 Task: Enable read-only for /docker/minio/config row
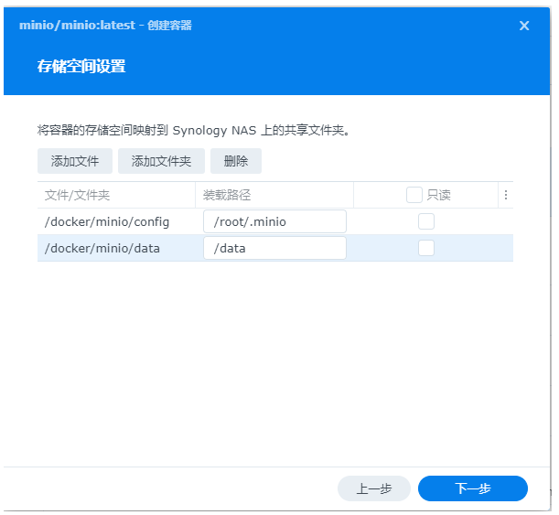coord(426,221)
